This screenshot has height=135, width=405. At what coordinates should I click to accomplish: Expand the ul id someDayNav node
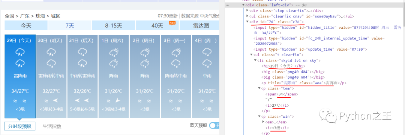pyautogui.click(x=247, y=16)
